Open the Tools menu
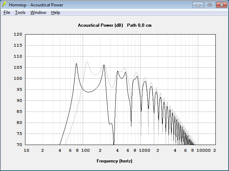The width and height of the screenshot is (229, 171). 20,12
